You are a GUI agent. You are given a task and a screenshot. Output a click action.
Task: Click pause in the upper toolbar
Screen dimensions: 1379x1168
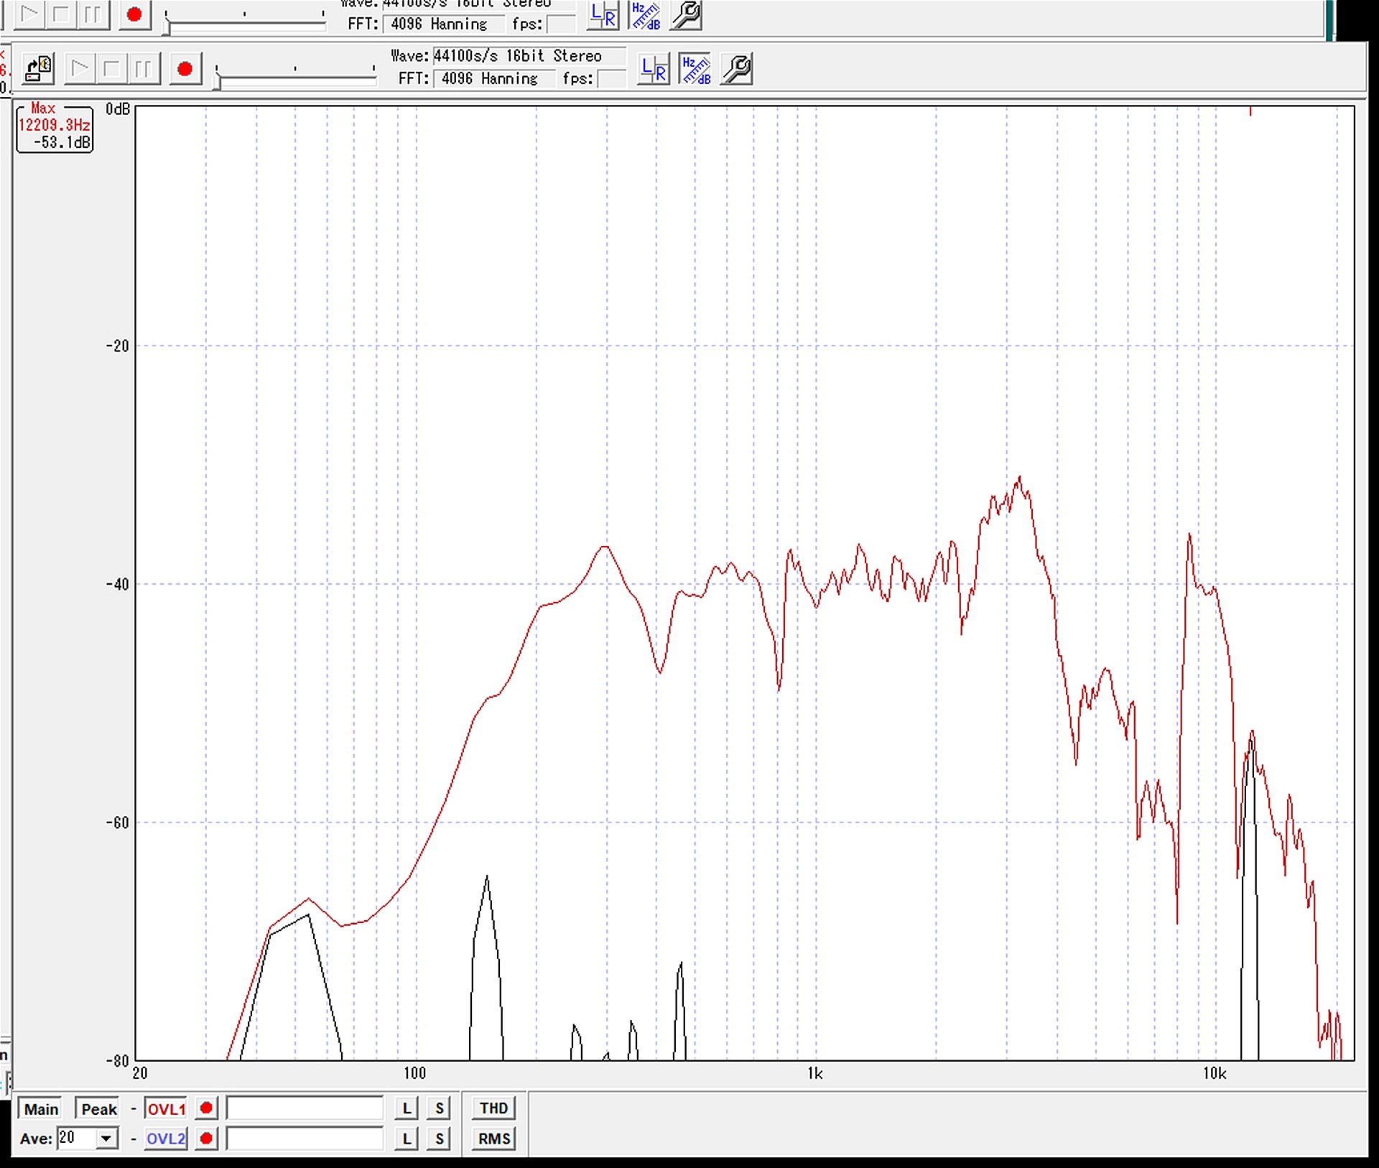tap(93, 14)
